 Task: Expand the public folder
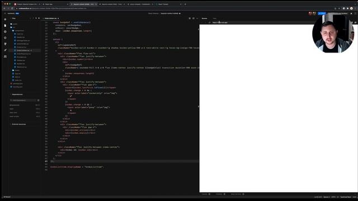[15, 24]
